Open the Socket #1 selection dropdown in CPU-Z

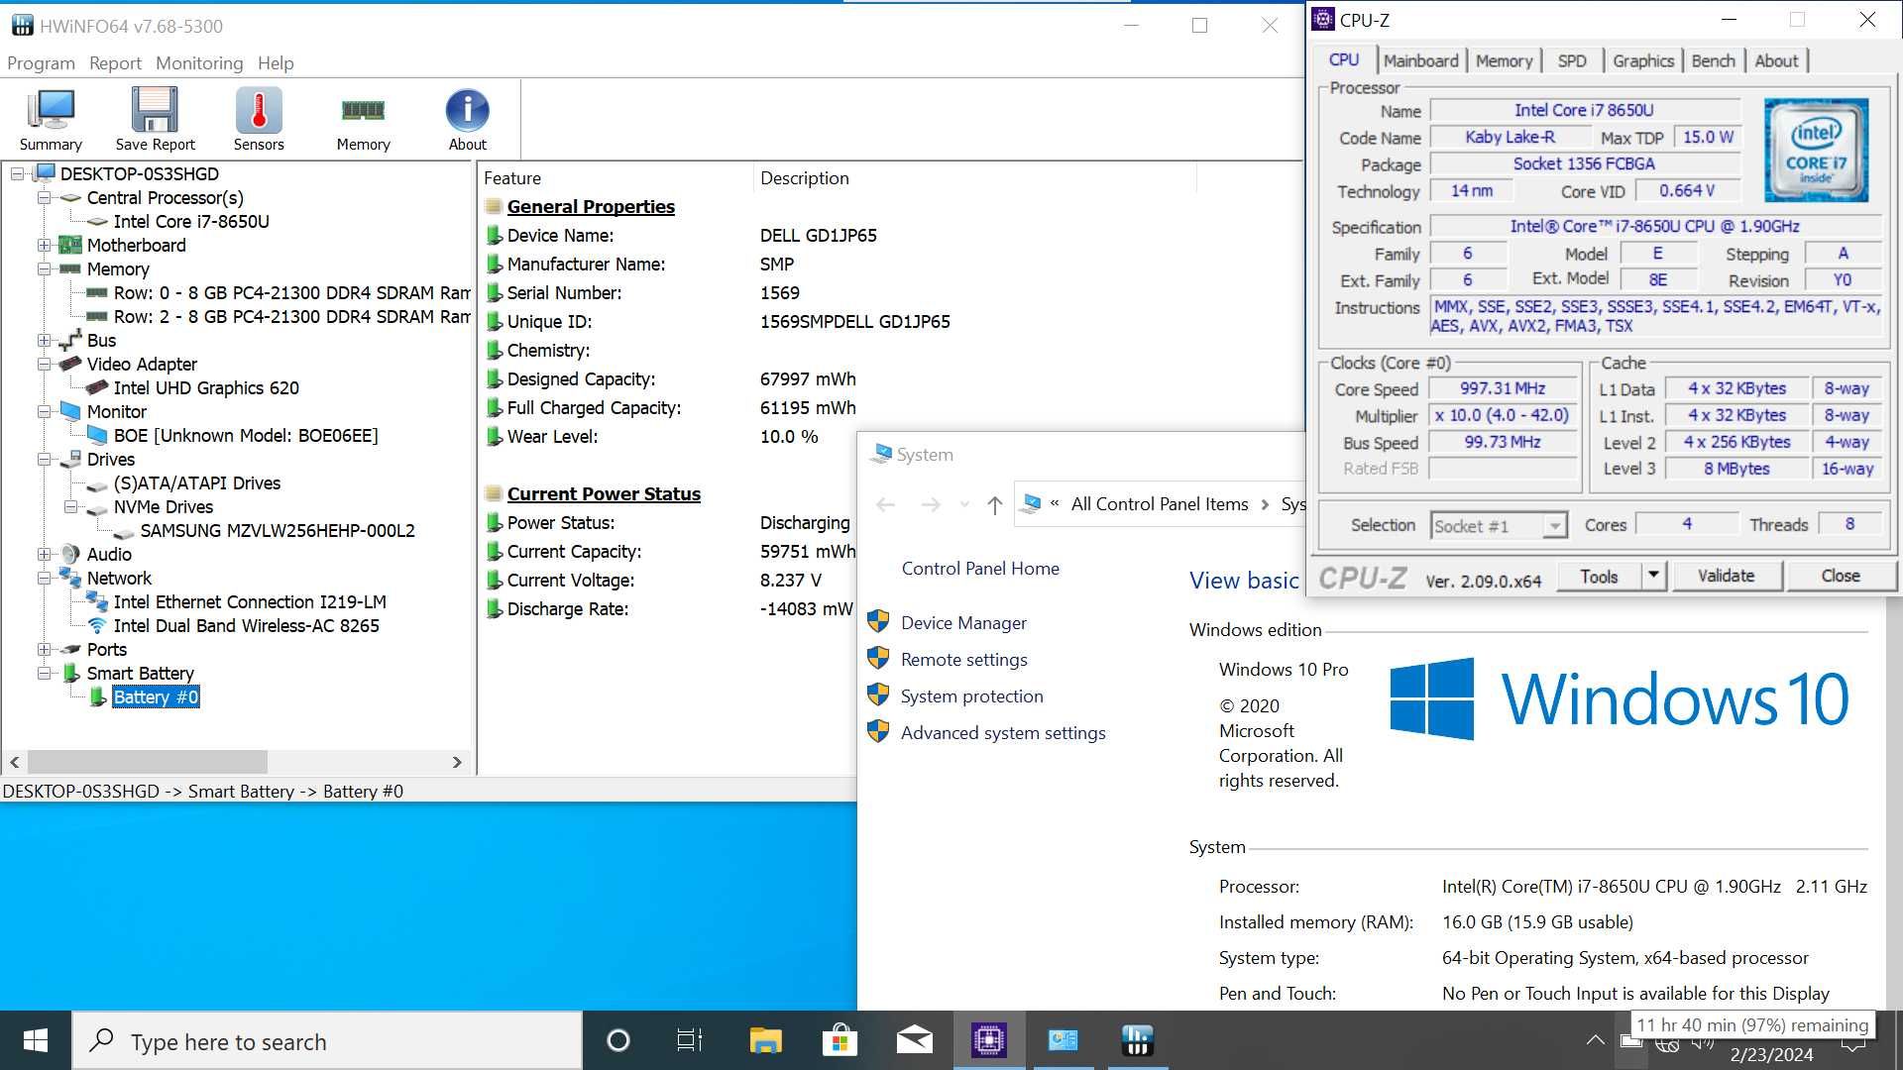(1555, 526)
